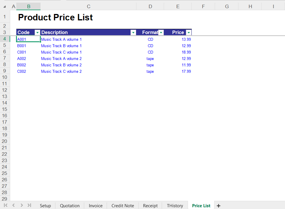This screenshot has height=209, width=285.
Task: Add a new worksheet with the plus button
Action: pos(219,205)
